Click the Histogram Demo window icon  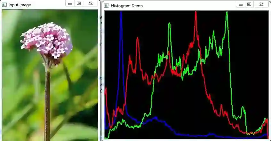pyautogui.click(x=107, y=5)
